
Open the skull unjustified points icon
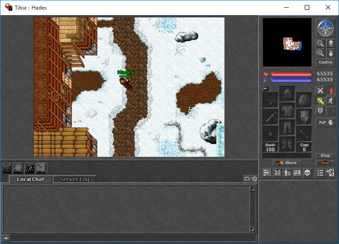tap(307, 173)
